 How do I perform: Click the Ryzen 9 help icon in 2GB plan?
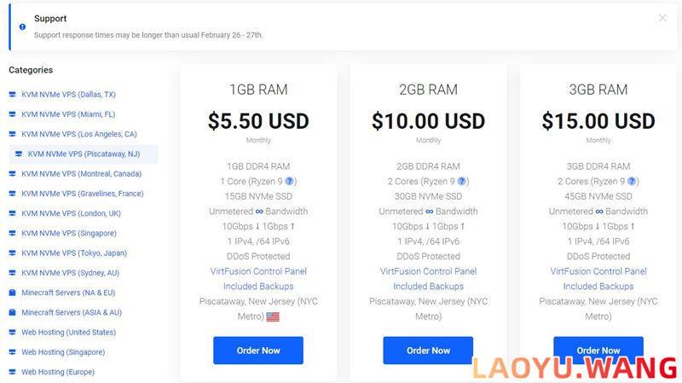coord(462,181)
